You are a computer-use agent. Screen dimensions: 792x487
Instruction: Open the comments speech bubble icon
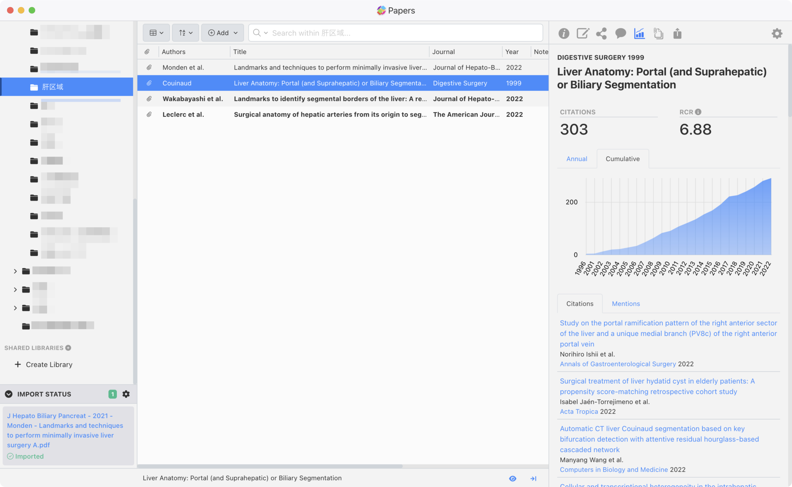(620, 34)
